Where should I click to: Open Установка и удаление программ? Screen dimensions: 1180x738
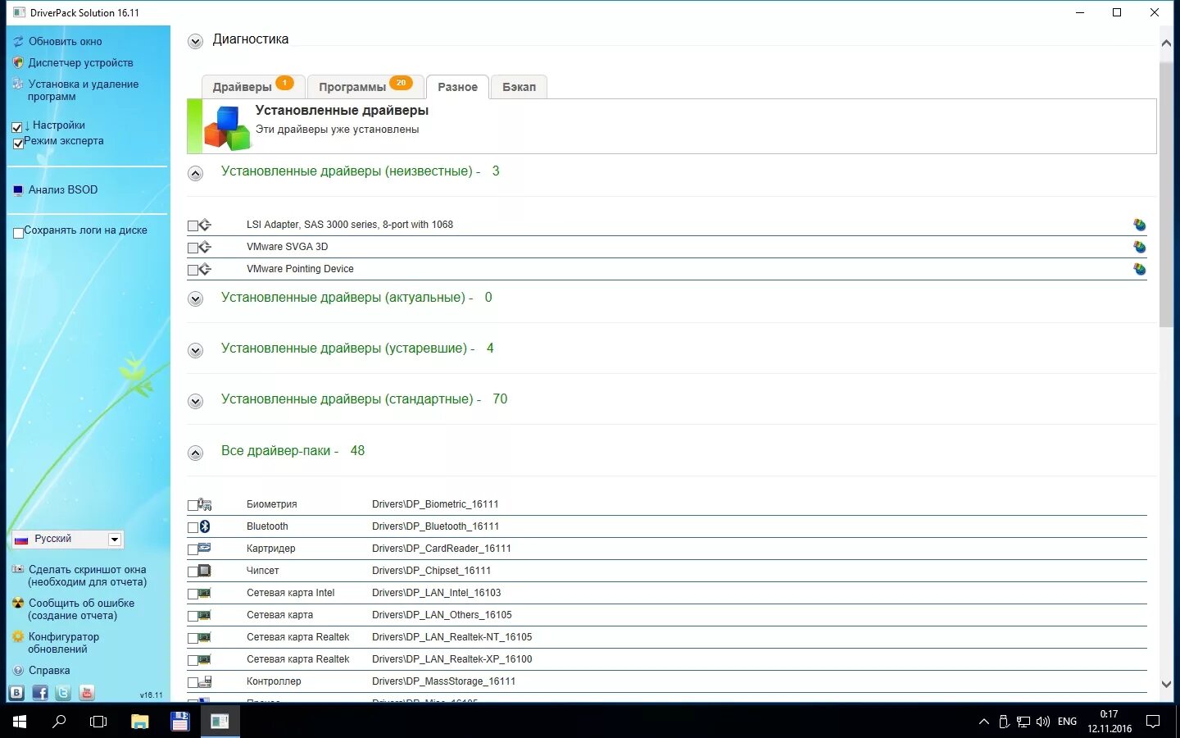click(83, 90)
